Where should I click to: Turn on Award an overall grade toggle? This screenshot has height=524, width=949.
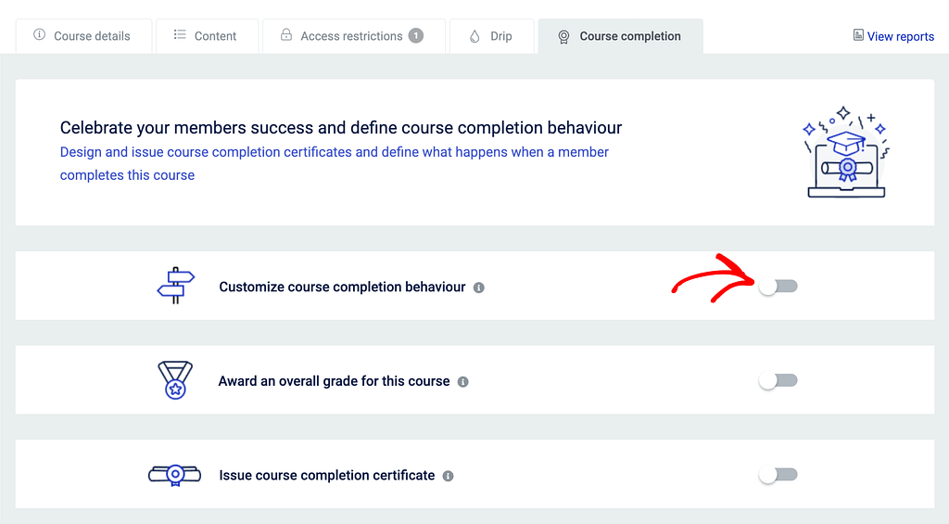[x=778, y=380]
